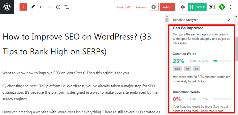
Task: Click the Preview link
Action: pyautogui.click(x=141, y=7)
